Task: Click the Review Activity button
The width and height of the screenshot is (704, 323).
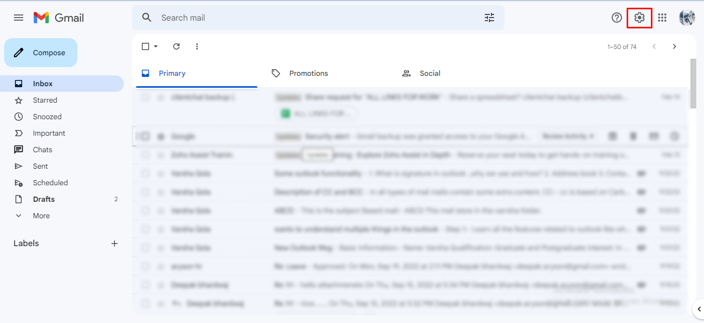Action: (x=569, y=136)
